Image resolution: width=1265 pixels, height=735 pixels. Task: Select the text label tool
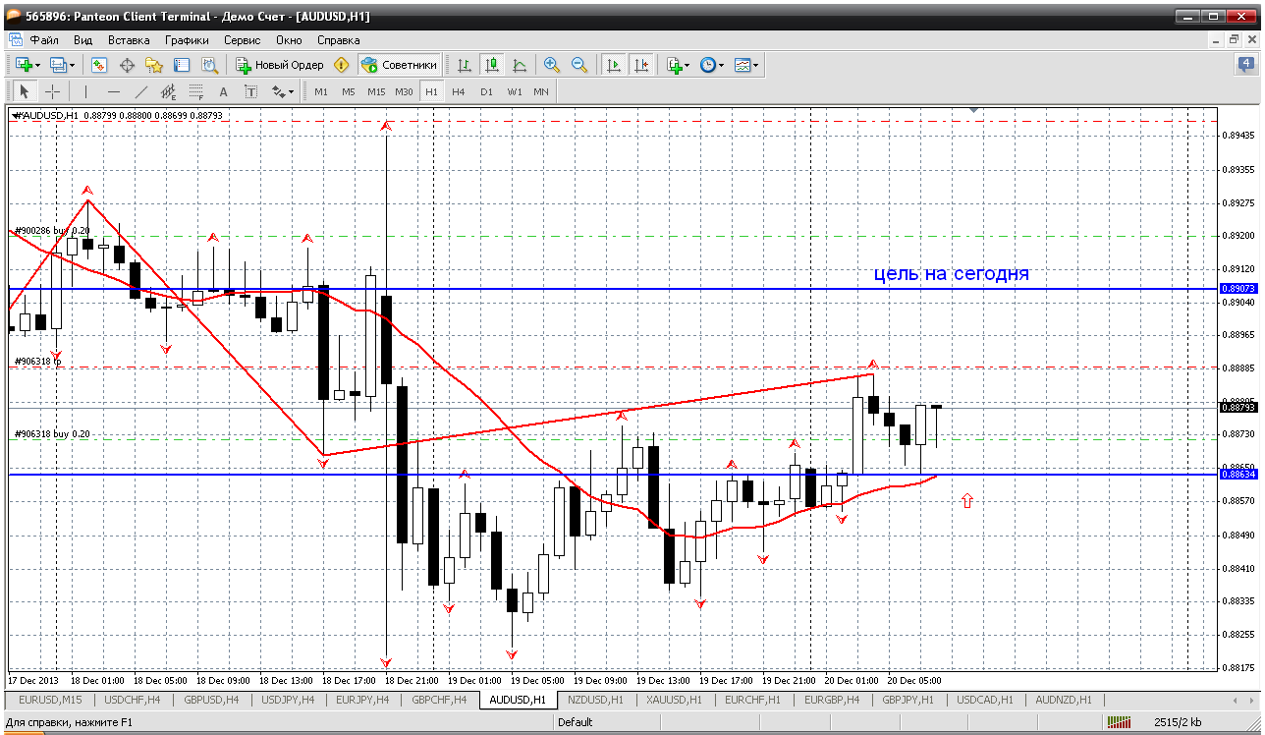(x=250, y=91)
